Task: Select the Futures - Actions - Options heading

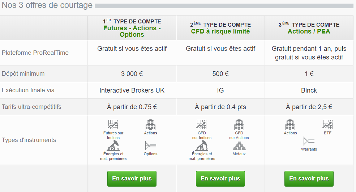Action: pos(132,31)
